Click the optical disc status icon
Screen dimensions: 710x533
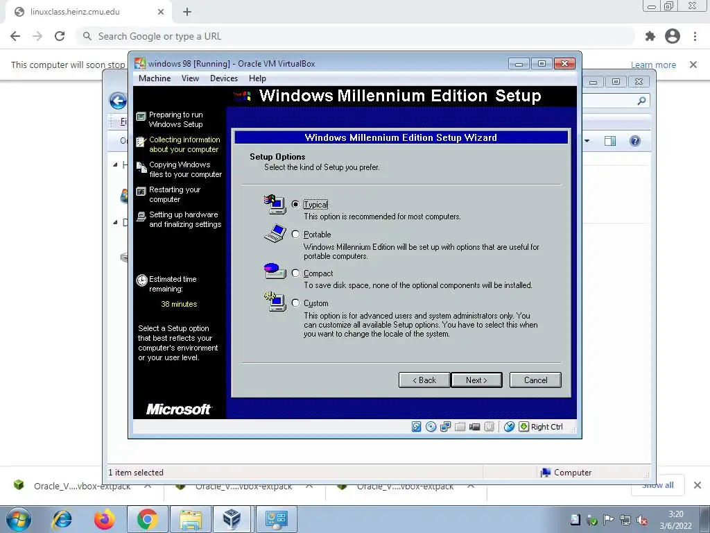[x=431, y=427]
